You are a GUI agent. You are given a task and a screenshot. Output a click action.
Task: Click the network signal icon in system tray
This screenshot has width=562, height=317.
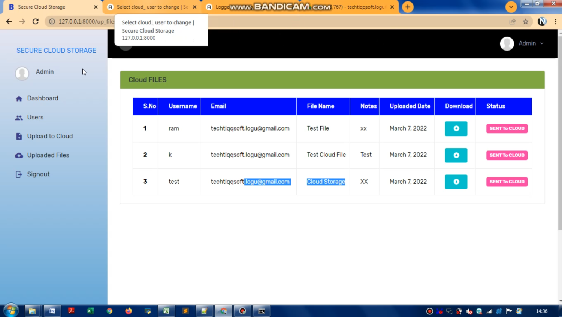(489, 311)
